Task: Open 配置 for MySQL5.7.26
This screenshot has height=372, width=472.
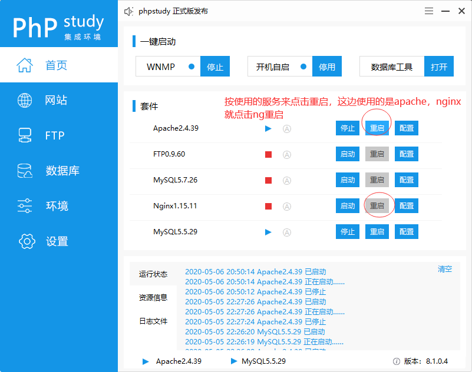Action: pyautogui.click(x=406, y=180)
